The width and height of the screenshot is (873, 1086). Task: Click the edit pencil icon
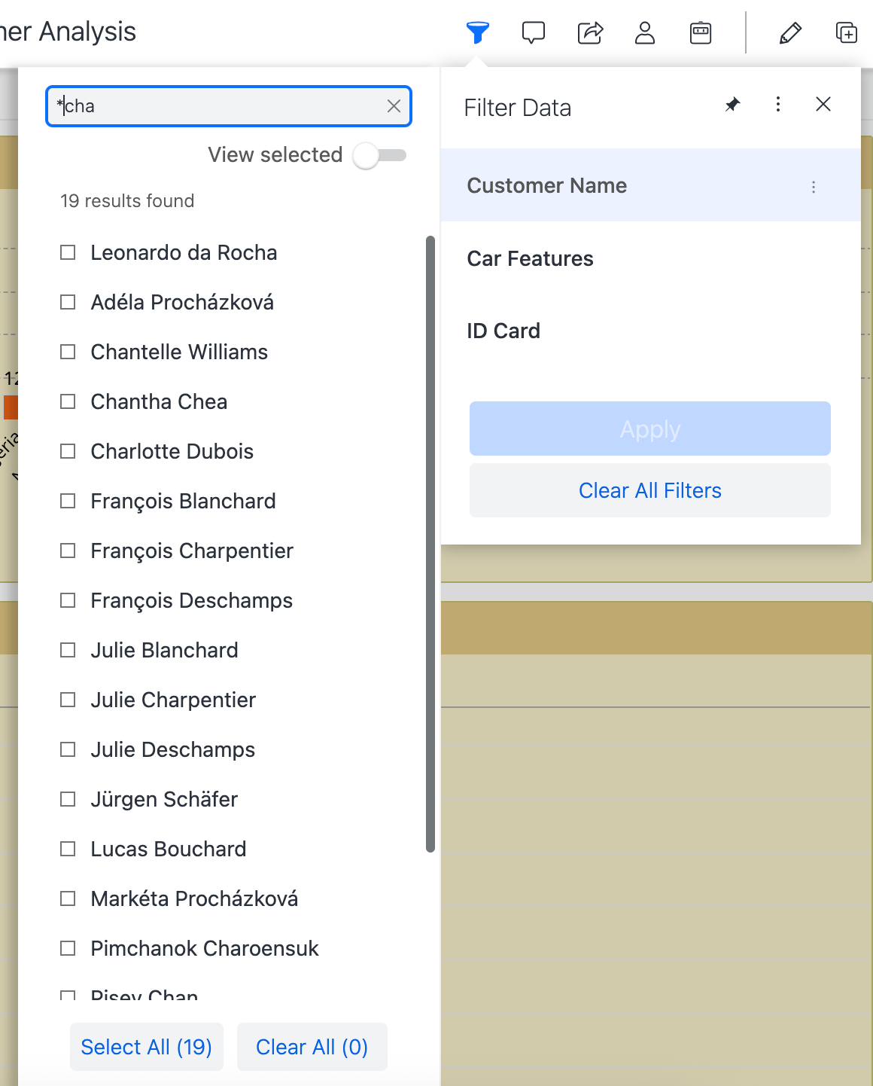[790, 32]
